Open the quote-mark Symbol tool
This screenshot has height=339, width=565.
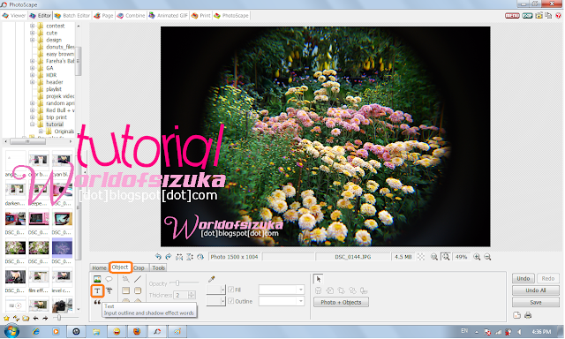point(97,302)
